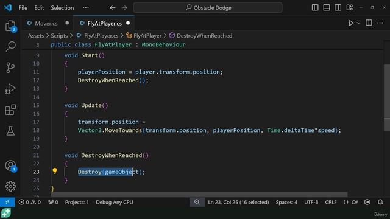Screen dimensions: 390x219
Task: Click the Destroy(gameObject) selected text
Action: [x=105, y=172]
